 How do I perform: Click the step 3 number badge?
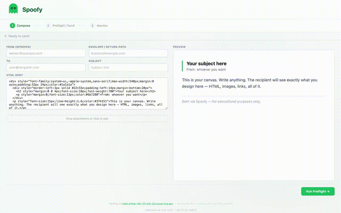92,26
